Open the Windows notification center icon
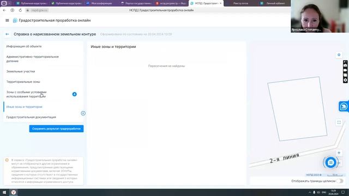Screen dimensions: 349x196 click(x=343, y=192)
